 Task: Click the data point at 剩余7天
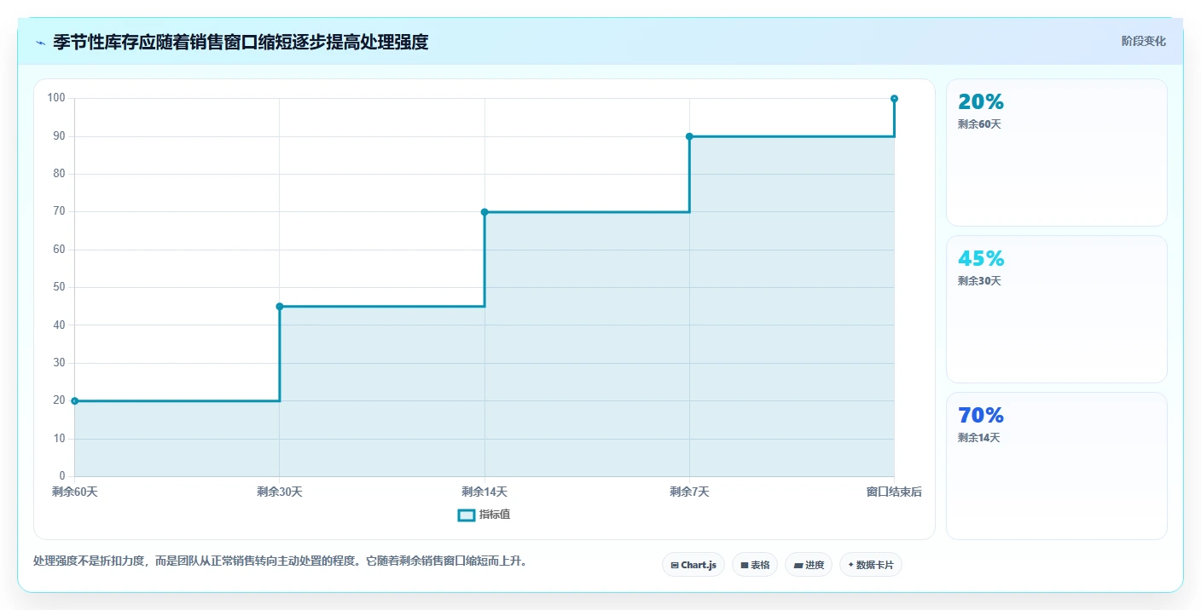[x=689, y=136]
